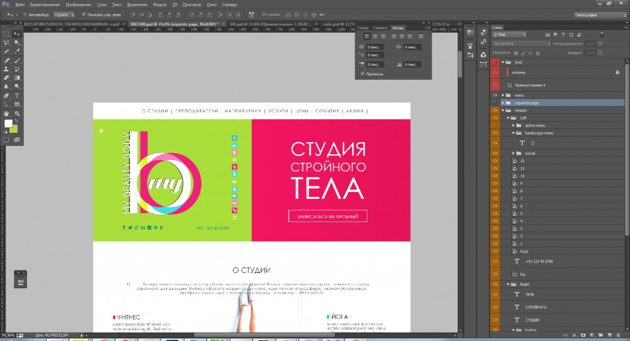Select the Rectangle shape tool
Screen dimensions: 630x341
click(x=17, y=104)
